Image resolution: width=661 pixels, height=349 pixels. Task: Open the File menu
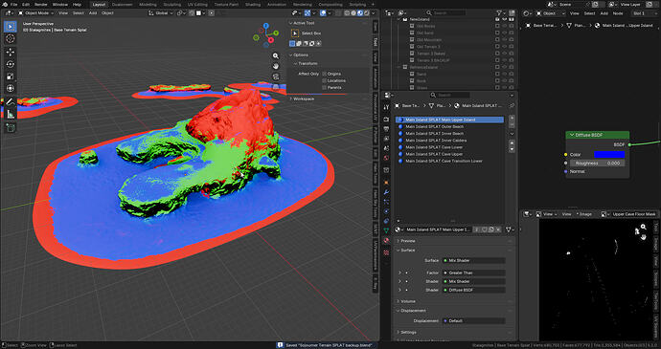(x=13, y=4)
